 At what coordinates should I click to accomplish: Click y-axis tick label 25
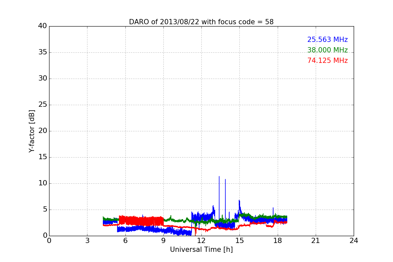point(43,105)
